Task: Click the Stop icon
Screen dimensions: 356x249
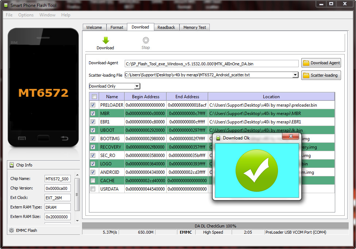Action: [x=146, y=40]
